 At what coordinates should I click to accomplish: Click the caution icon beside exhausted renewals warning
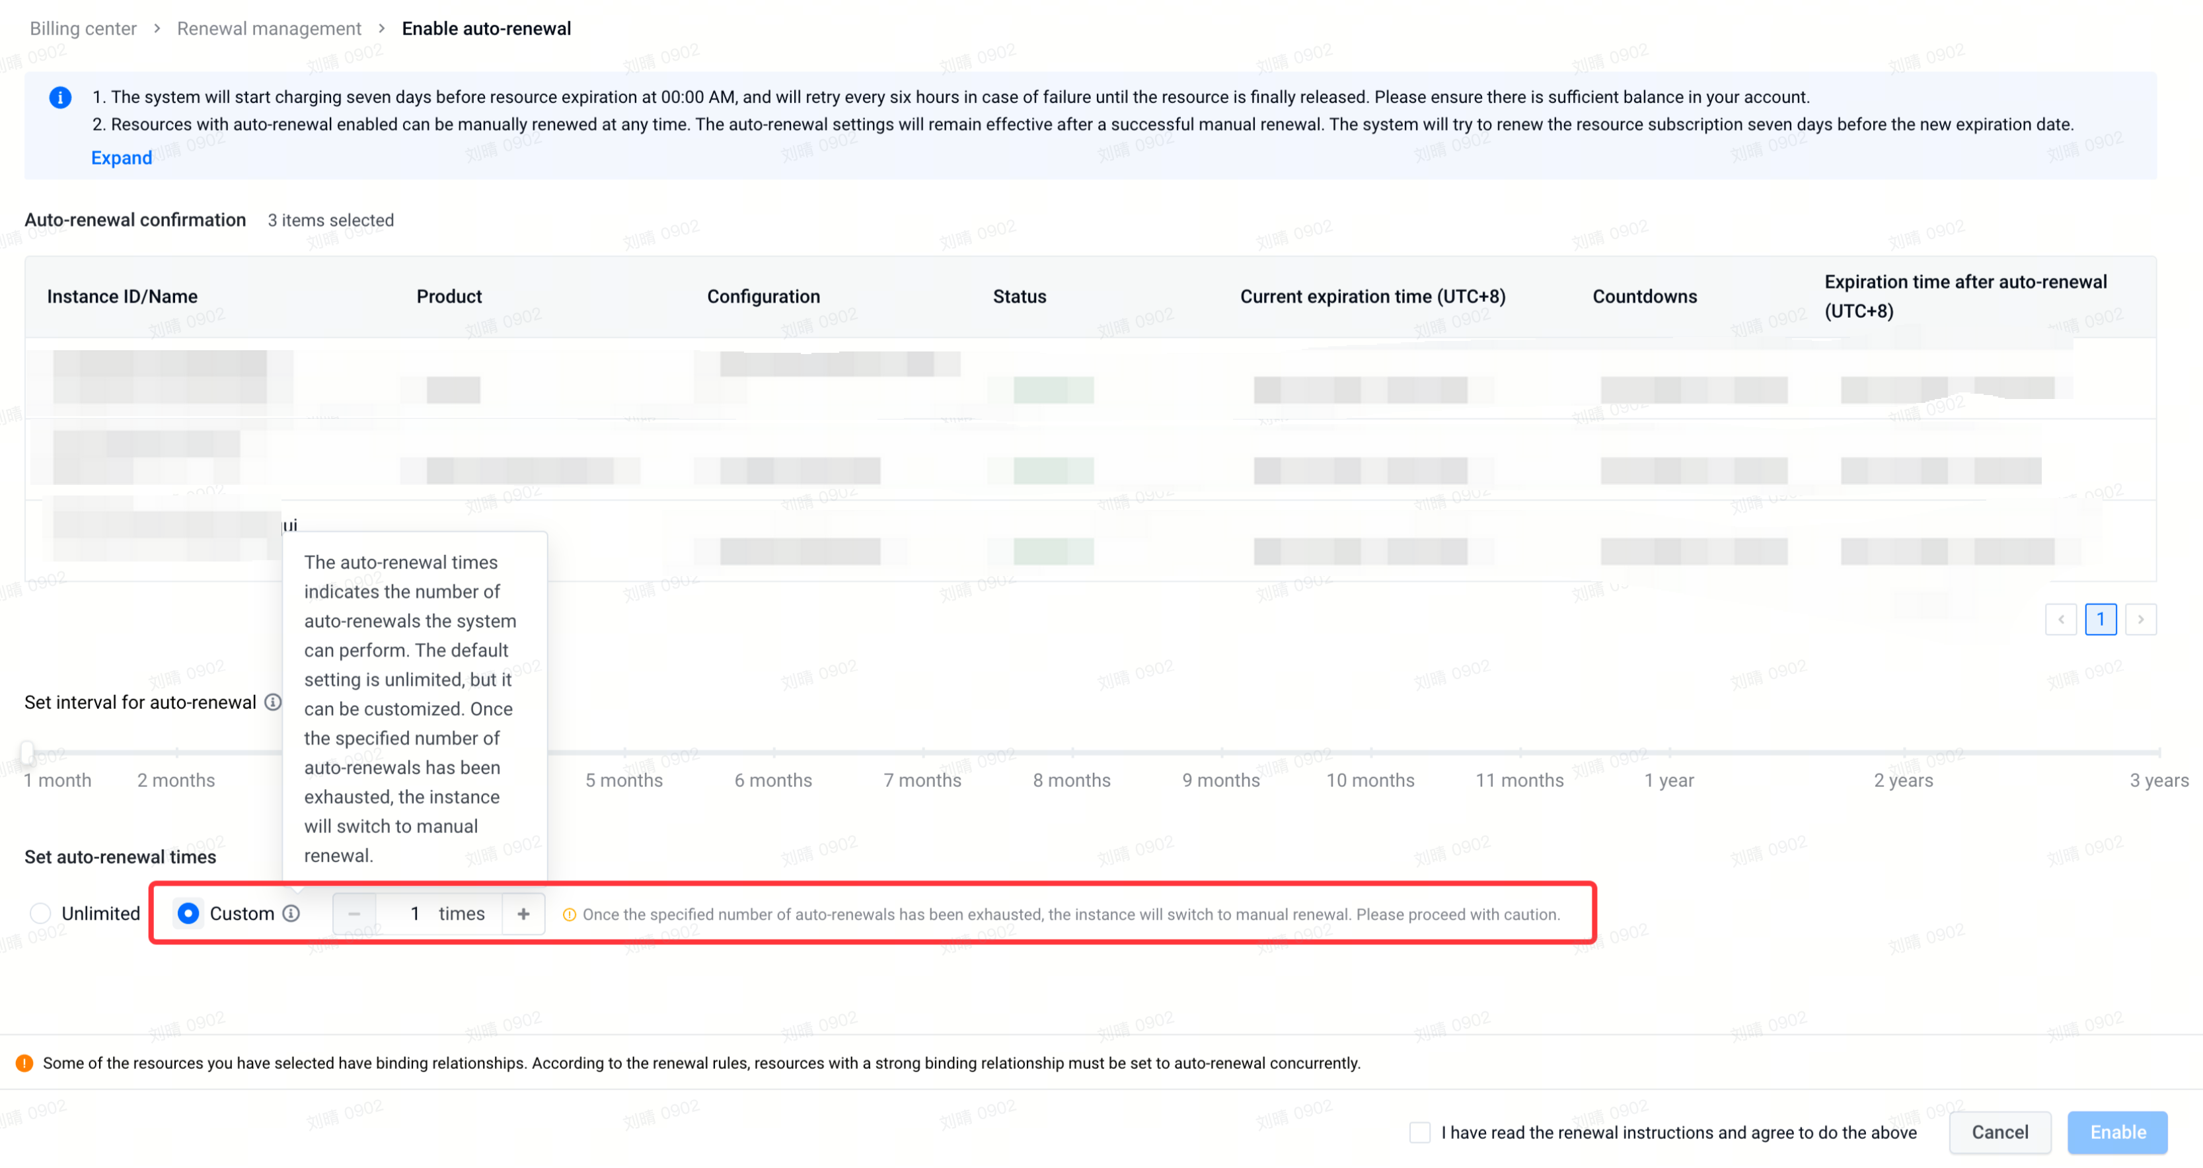click(x=569, y=915)
